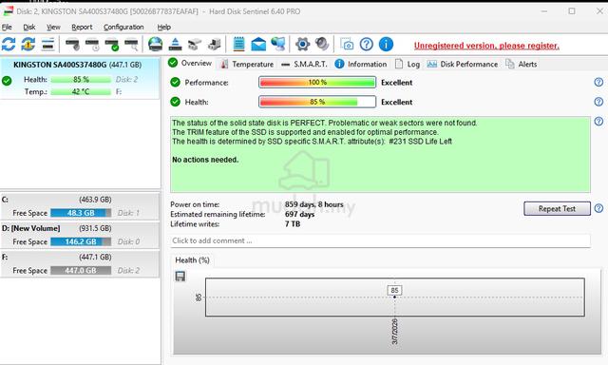The height and width of the screenshot is (365, 608).
Task: Open the Disk menu
Action: coord(29,28)
